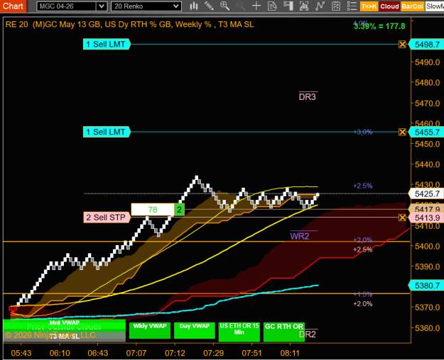Image resolution: width=444 pixels, height=360 pixels.
Task: Click the 2 Sell STP order label
Action: pyautogui.click(x=107, y=218)
